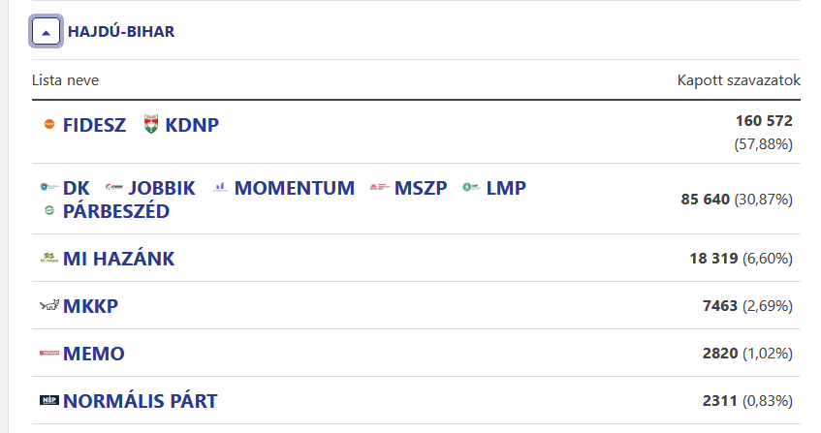Click the Mi Hazánk logo
Image resolution: width=821 pixels, height=433 pixels.
click(48, 259)
